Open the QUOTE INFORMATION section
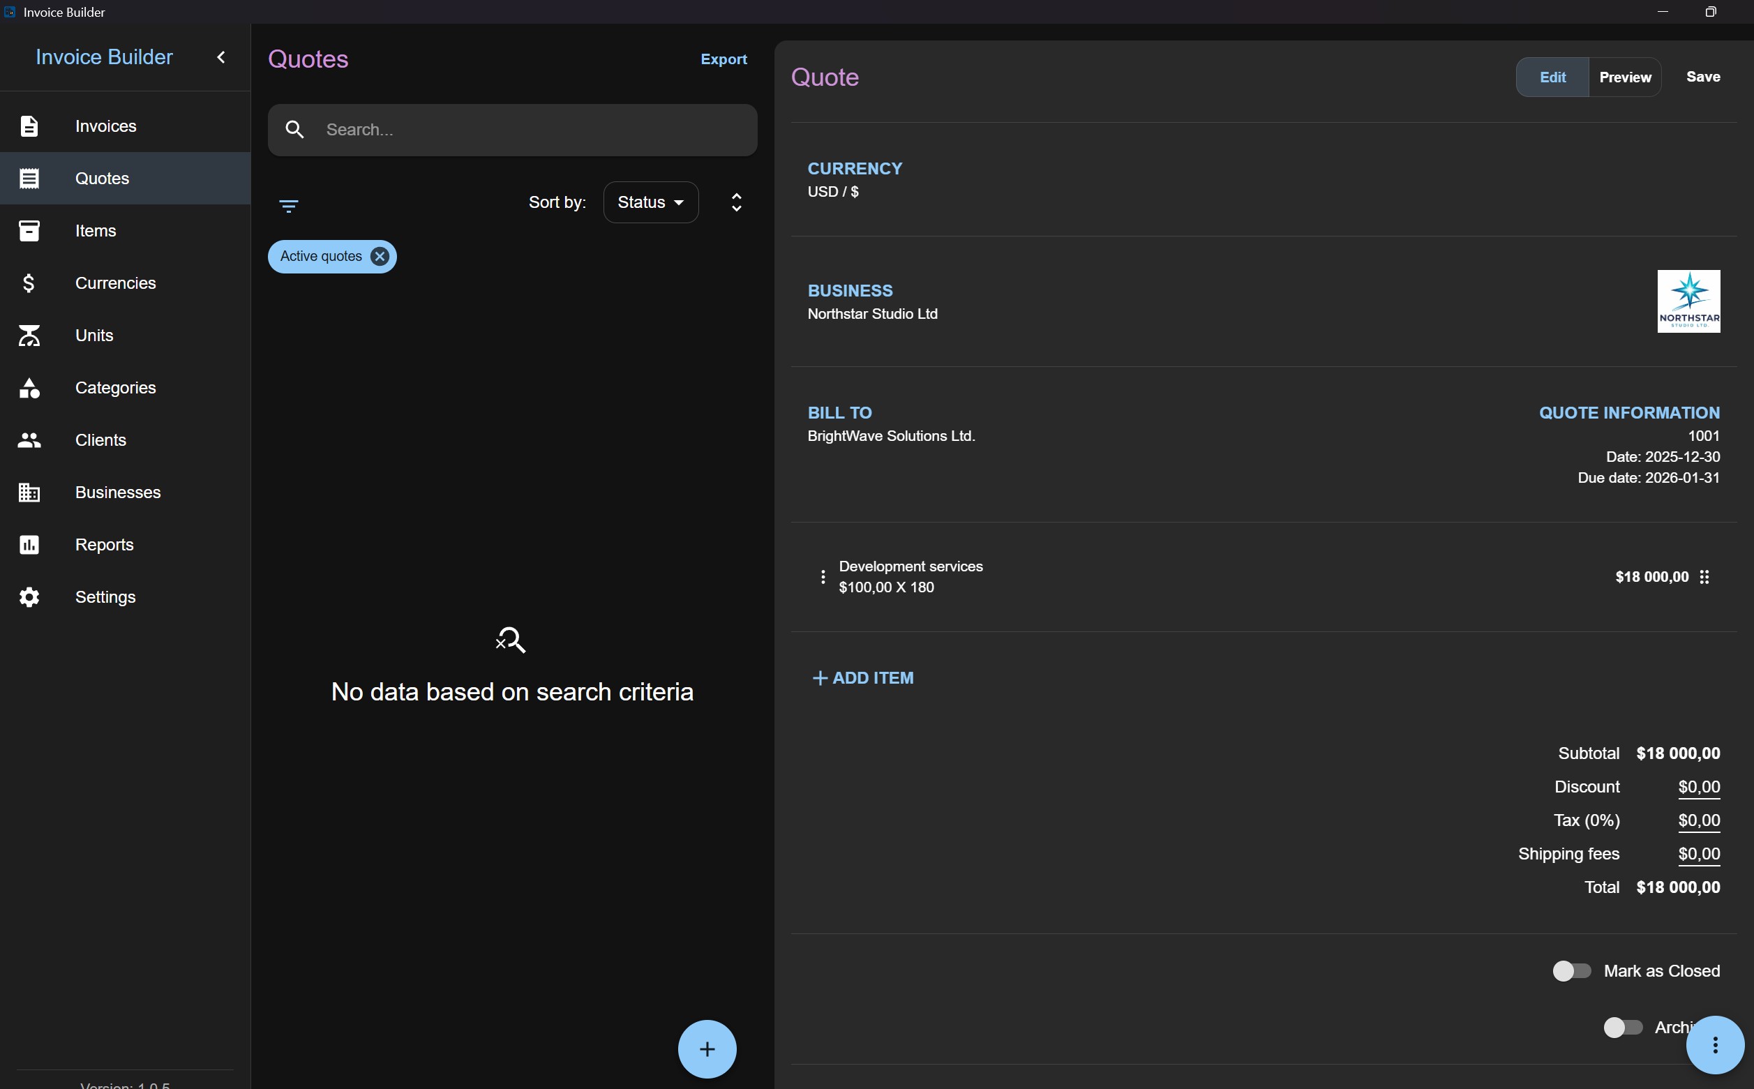The width and height of the screenshot is (1754, 1089). (x=1629, y=413)
